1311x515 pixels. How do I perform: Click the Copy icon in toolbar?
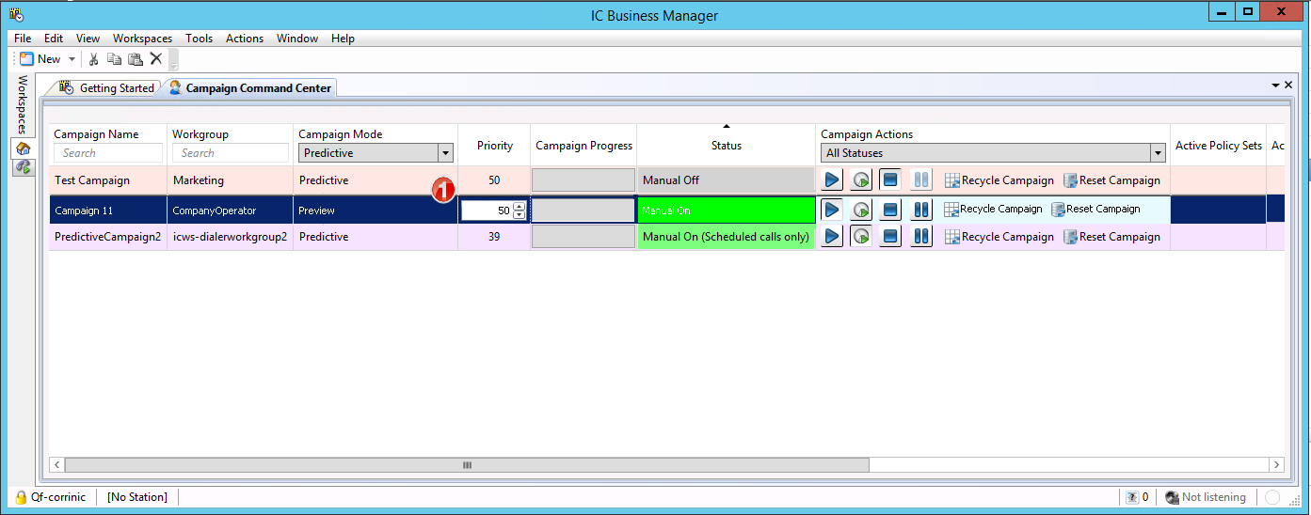pos(115,59)
